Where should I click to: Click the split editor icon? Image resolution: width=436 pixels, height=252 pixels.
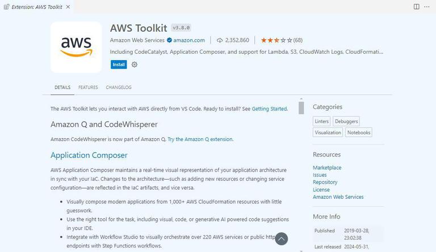point(416,7)
